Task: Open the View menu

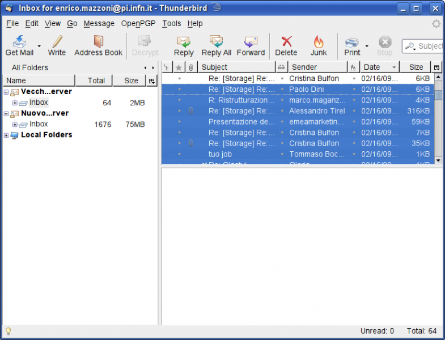Action: coord(53,23)
